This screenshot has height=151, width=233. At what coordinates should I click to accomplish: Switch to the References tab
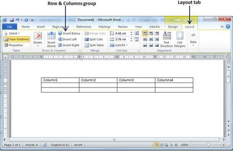tap(84, 27)
